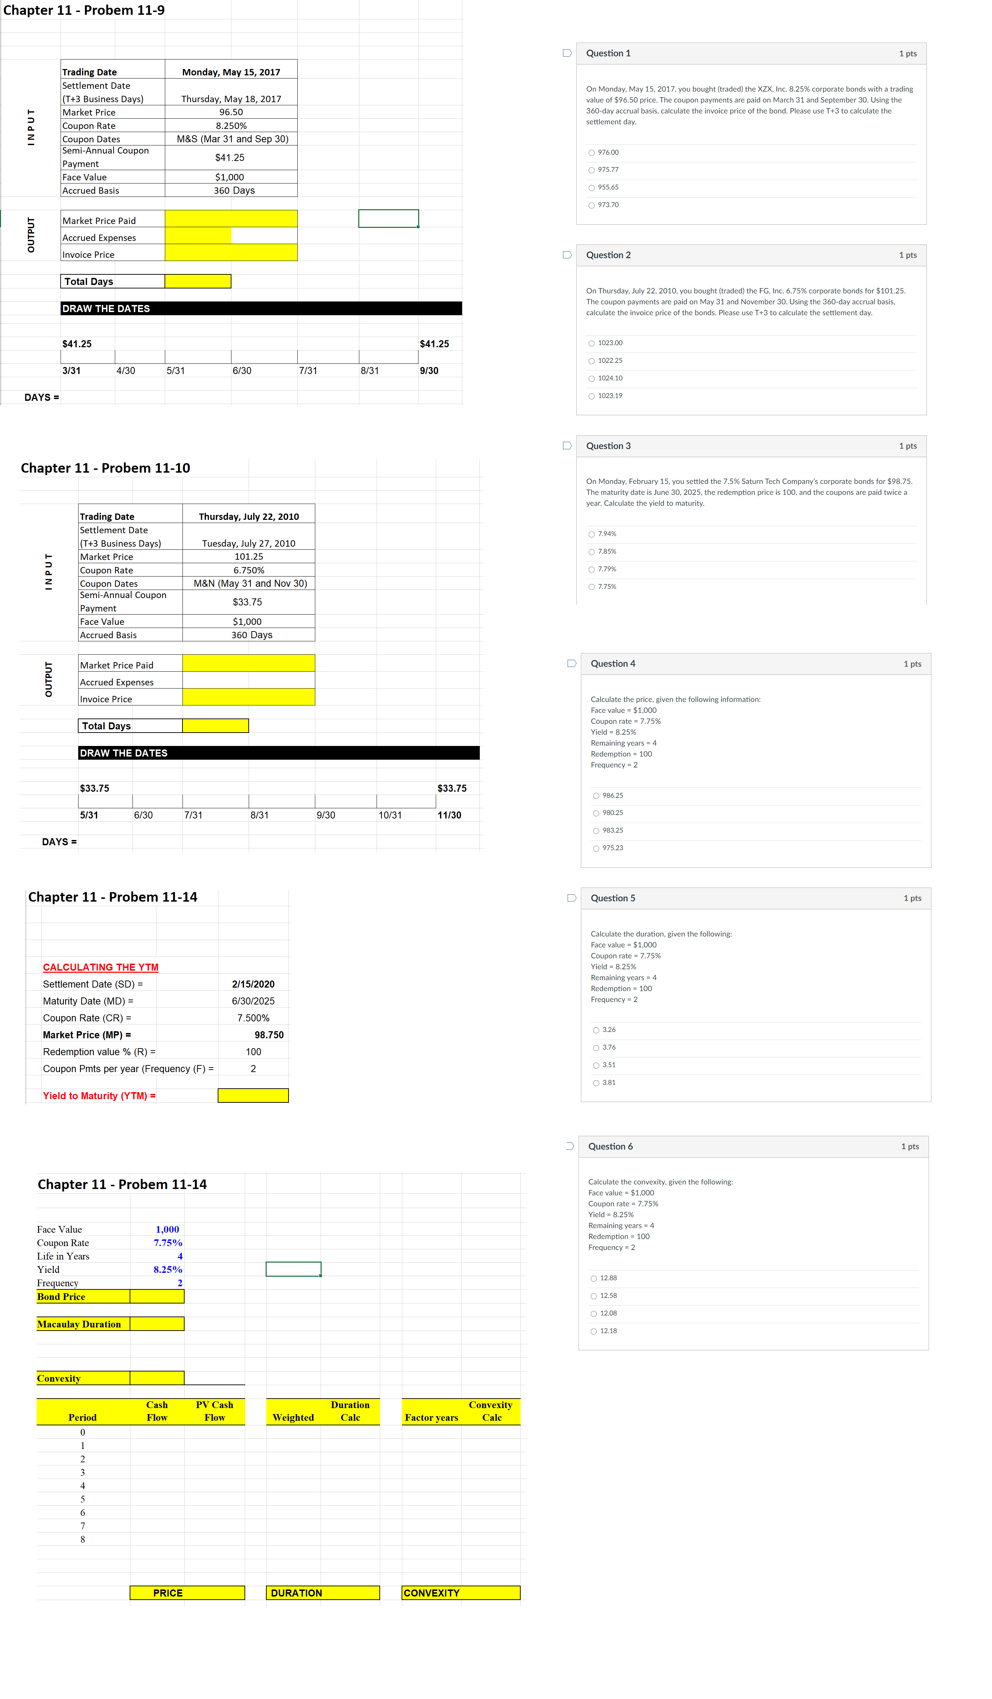Click the yellow Yield to Maturity cell
The width and height of the screenshot is (992, 1699).
pos(253,1096)
